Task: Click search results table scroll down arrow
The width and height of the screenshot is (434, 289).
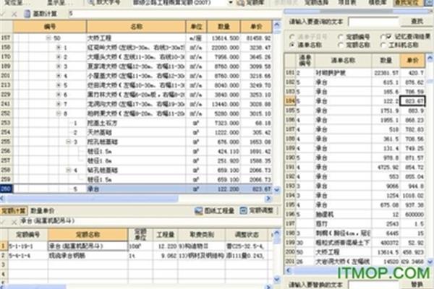Action: pos(430,262)
